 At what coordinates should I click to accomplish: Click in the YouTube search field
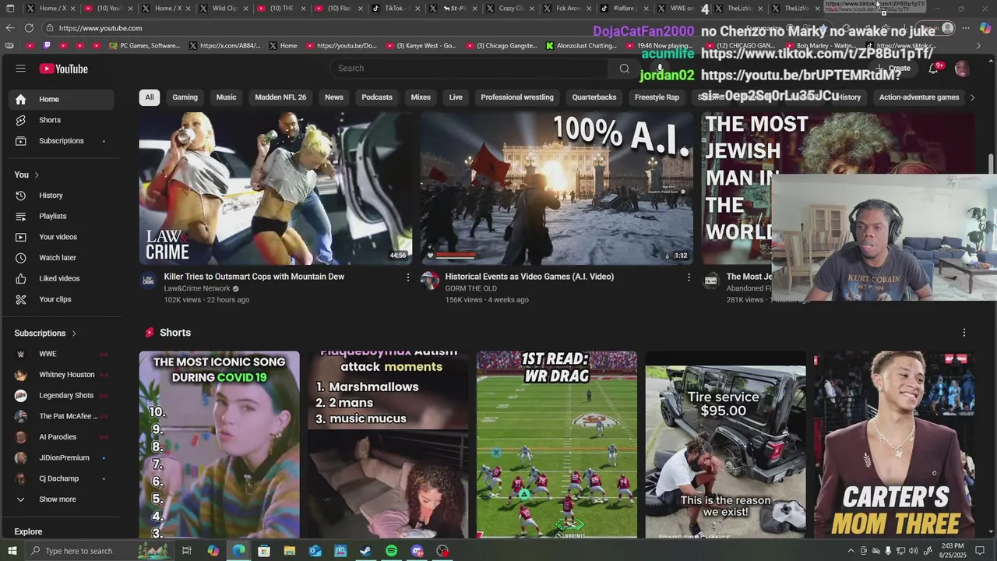(470, 69)
